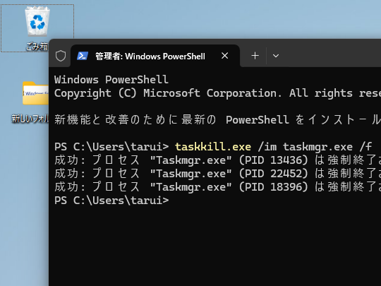Image resolution: width=381 pixels, height=286 pixels.
Task: Click the 'Windows PowerShell' header line
Action: [111, 80]
